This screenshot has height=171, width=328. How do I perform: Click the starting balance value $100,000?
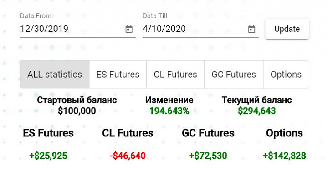[77, 111]
